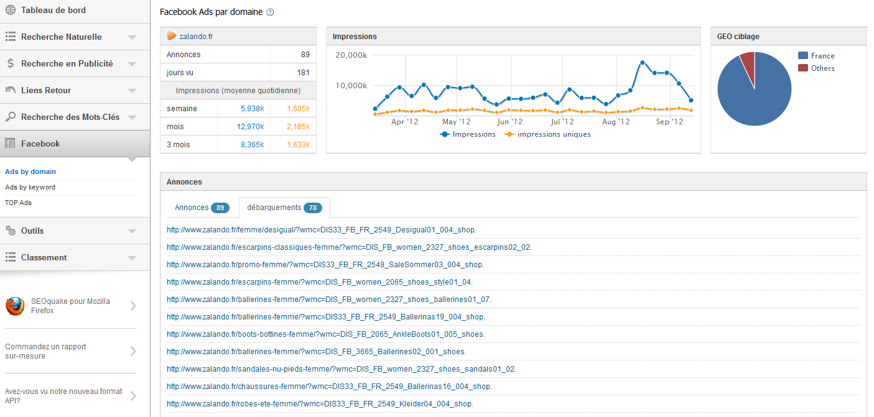Click the dollar icon for Recherche en Publicité
Viewport: 874px width, 417px height.
(x=11, y=63)
